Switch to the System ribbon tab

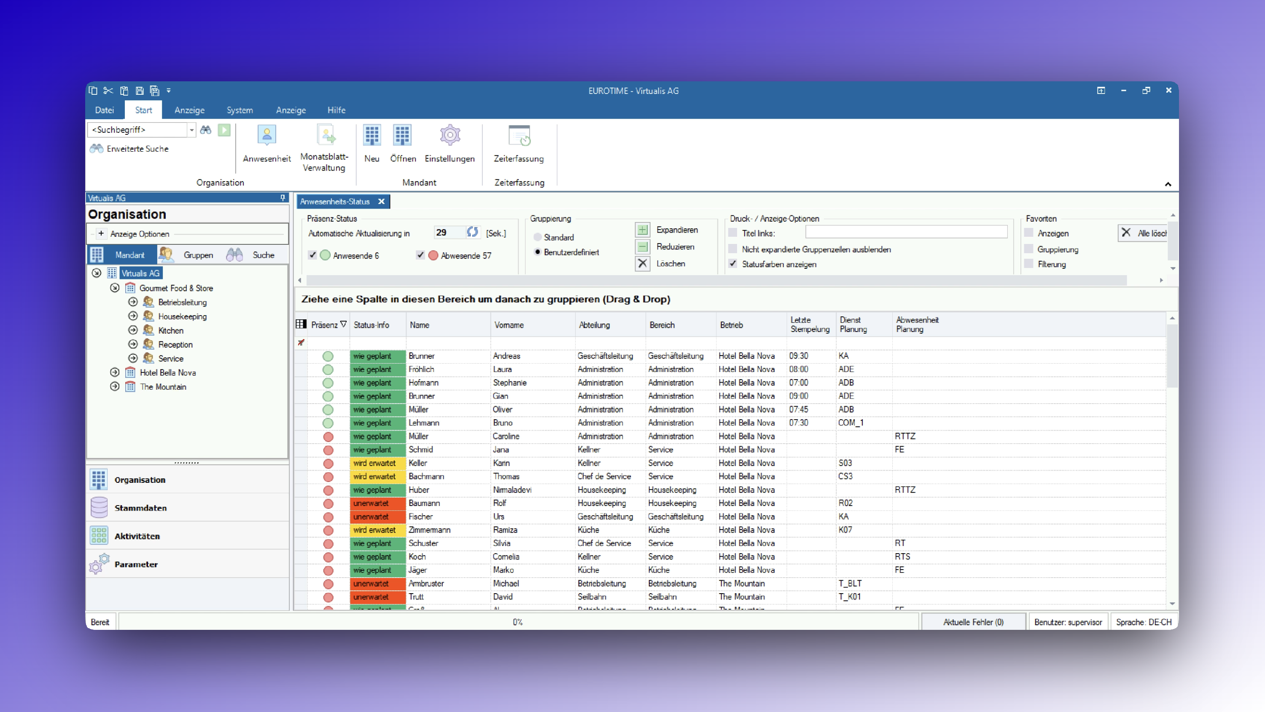[240, 110]
